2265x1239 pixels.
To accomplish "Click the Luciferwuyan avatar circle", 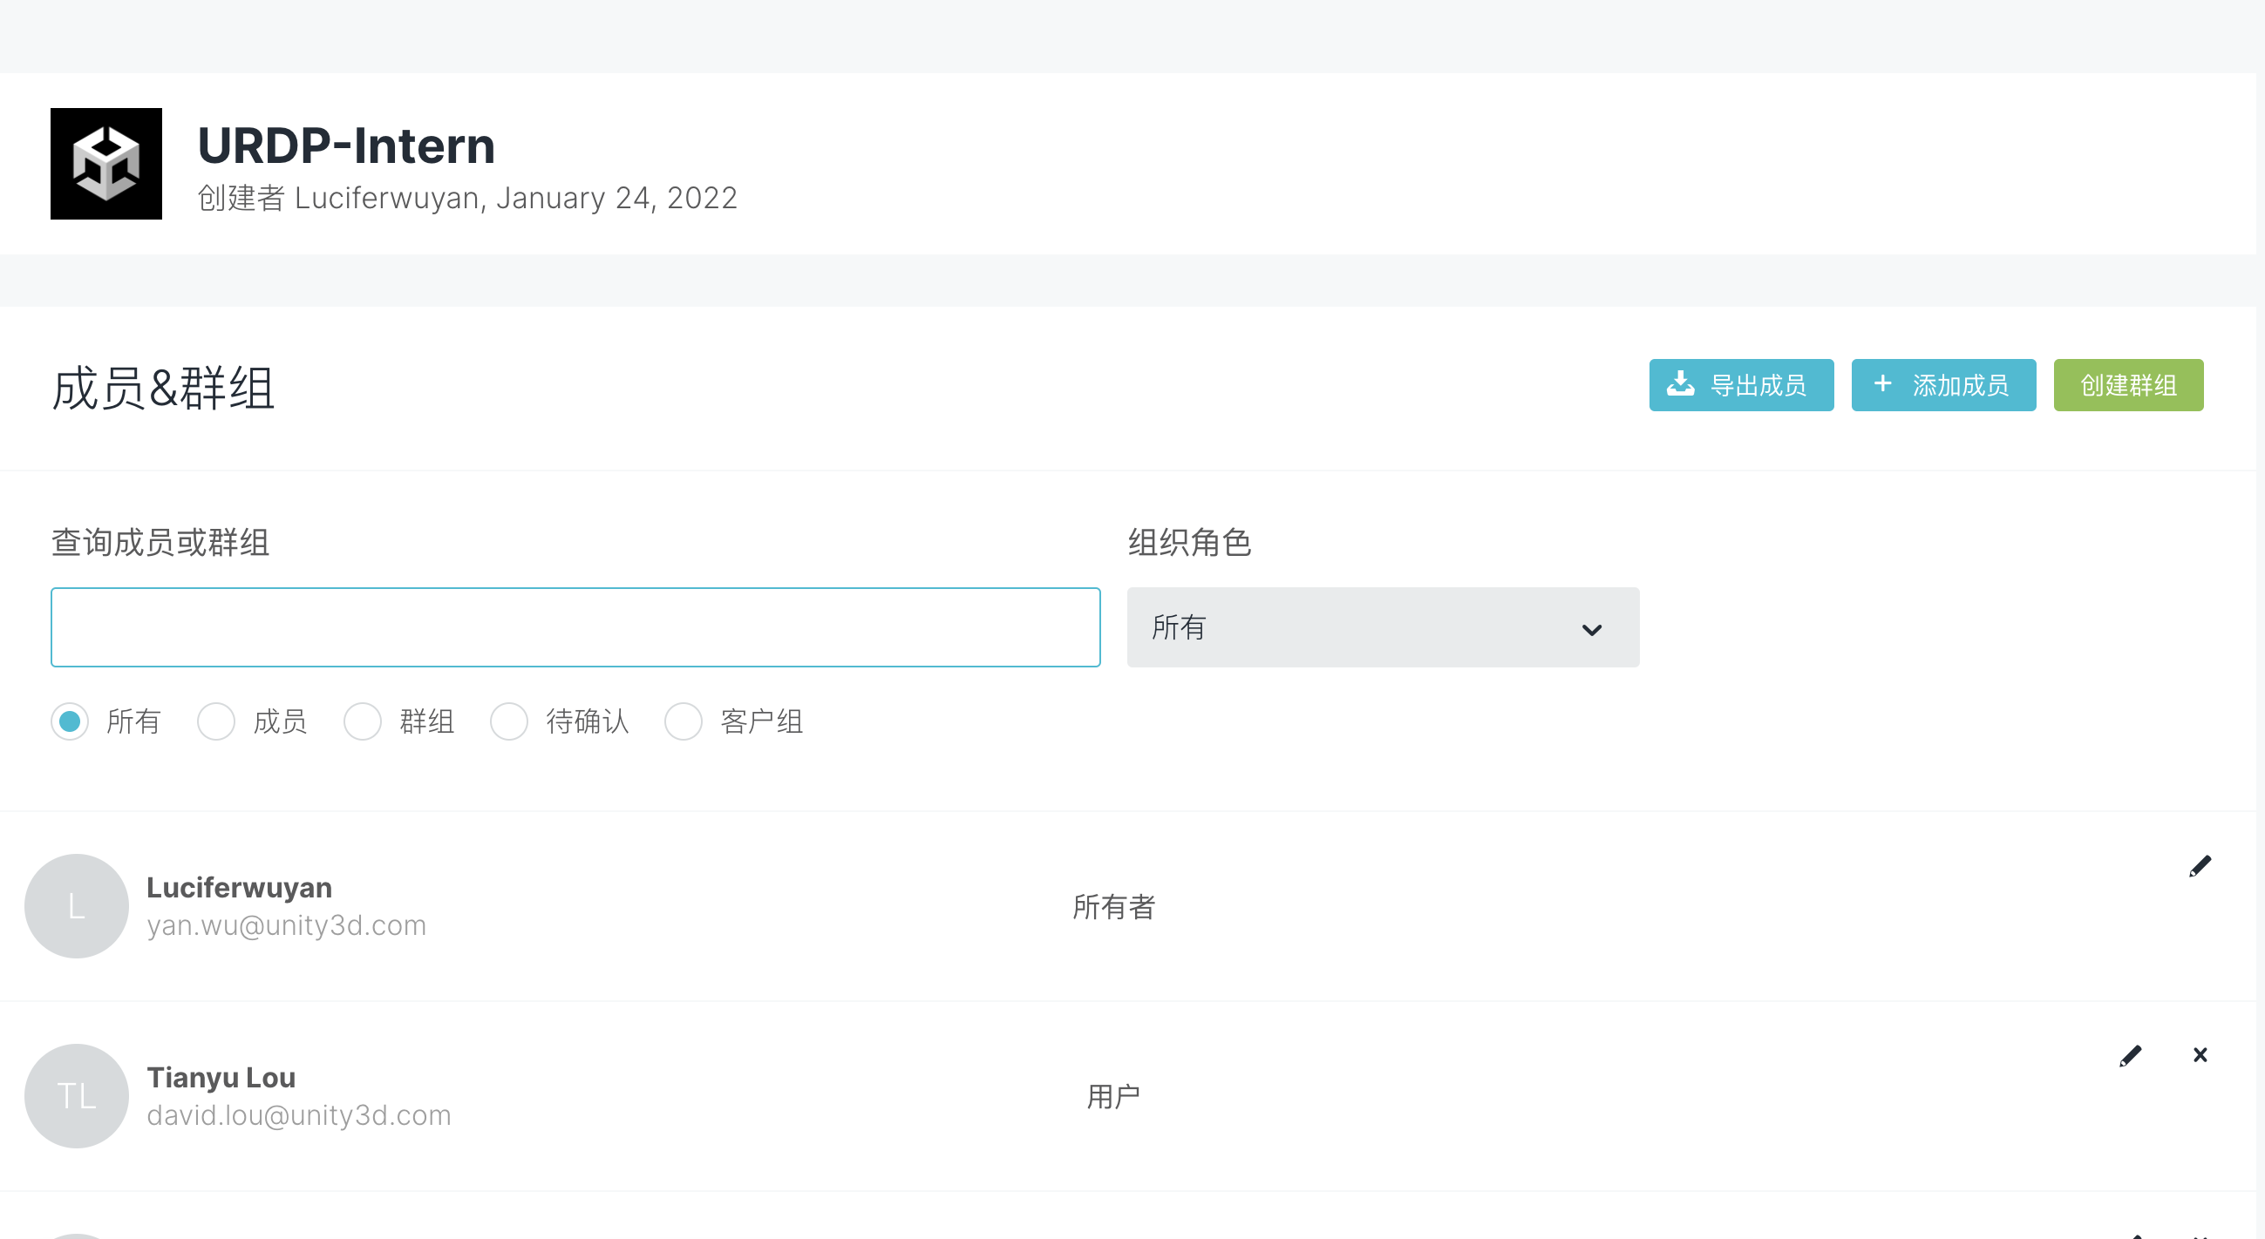I will [77, 906].
